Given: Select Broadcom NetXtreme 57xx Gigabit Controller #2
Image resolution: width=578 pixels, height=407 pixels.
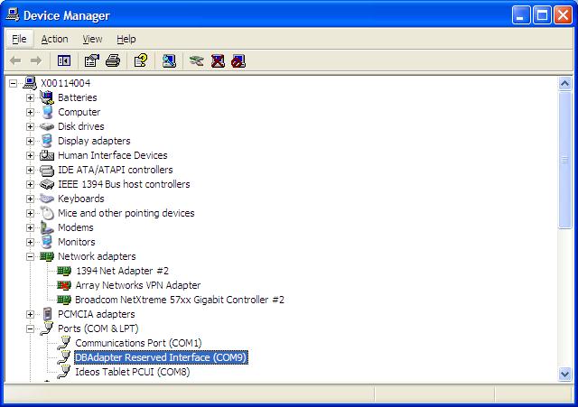Looking at the screenshot, I should (180, 300).
